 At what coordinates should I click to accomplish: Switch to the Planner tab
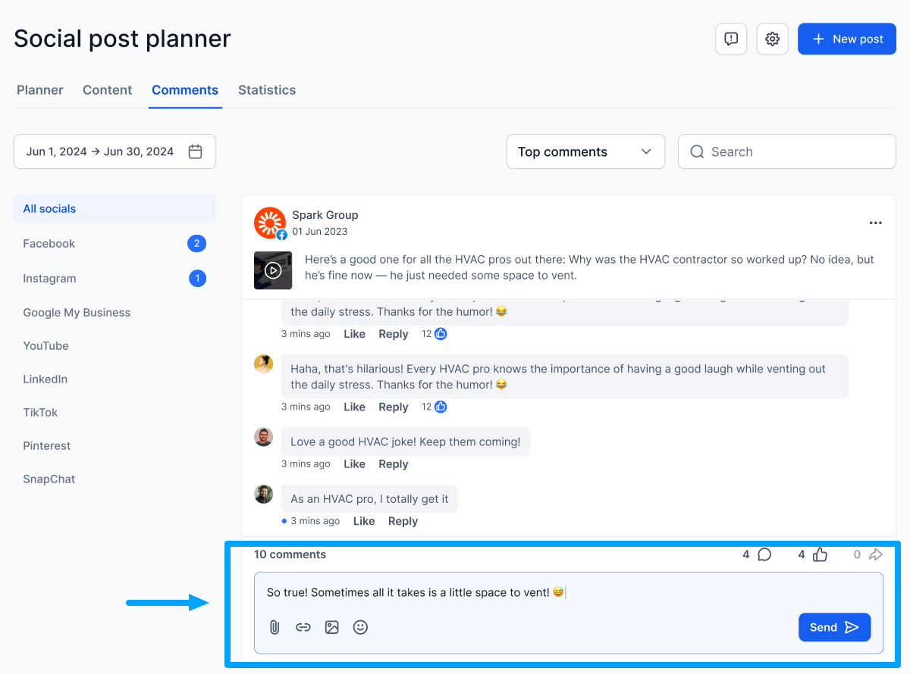pyautogui.click(x=40, y=90)
